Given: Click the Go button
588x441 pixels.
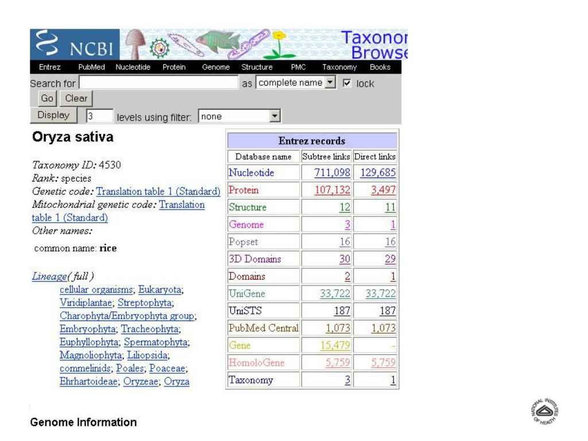Looking at the screenshot, I should coord(47,99).
